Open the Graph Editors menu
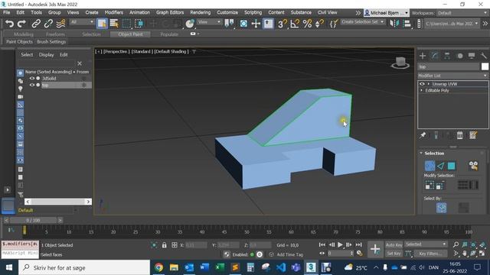The image size is (490, 275). tap(170, 12)
